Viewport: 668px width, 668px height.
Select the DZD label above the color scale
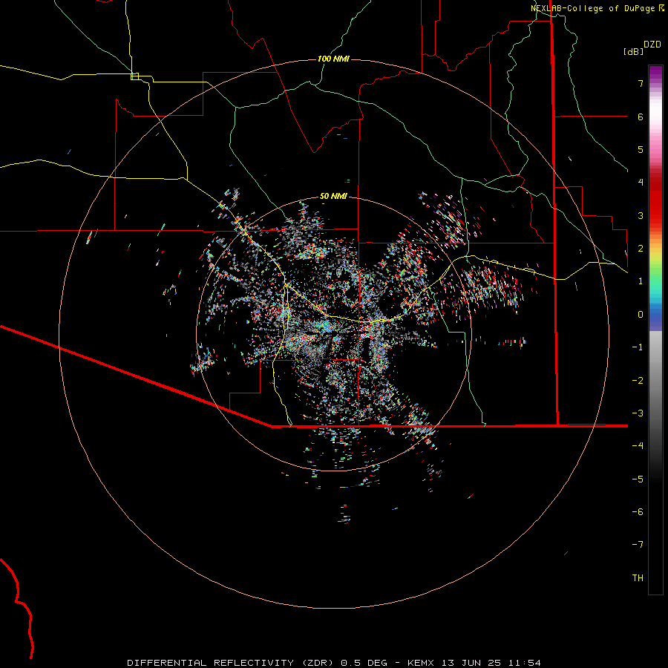tap(652, 44)
